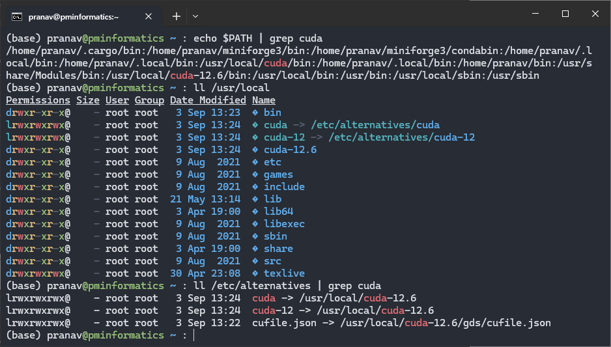
Task: Click the /etc/alternatives/cuda link target
Action: pos(375,125)
